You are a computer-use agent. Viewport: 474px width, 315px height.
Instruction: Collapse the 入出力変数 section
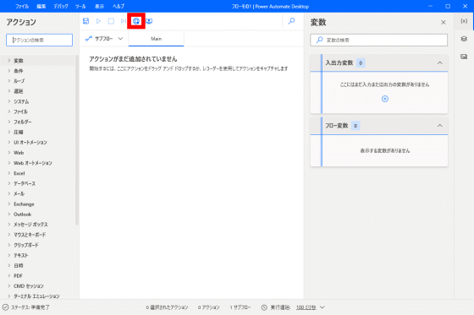click(x=440, y=62)
